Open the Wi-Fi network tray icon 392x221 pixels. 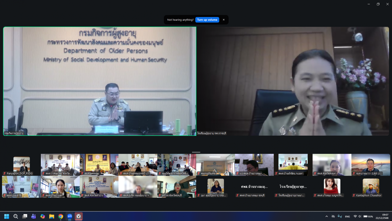(x=355, y=217)
